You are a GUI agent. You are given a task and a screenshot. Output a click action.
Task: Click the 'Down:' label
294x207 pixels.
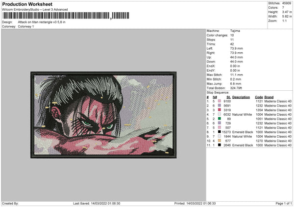pyautogui.click(x=211, y=62)
